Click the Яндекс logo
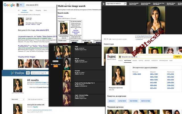The image size is (182, 114). 111,56
